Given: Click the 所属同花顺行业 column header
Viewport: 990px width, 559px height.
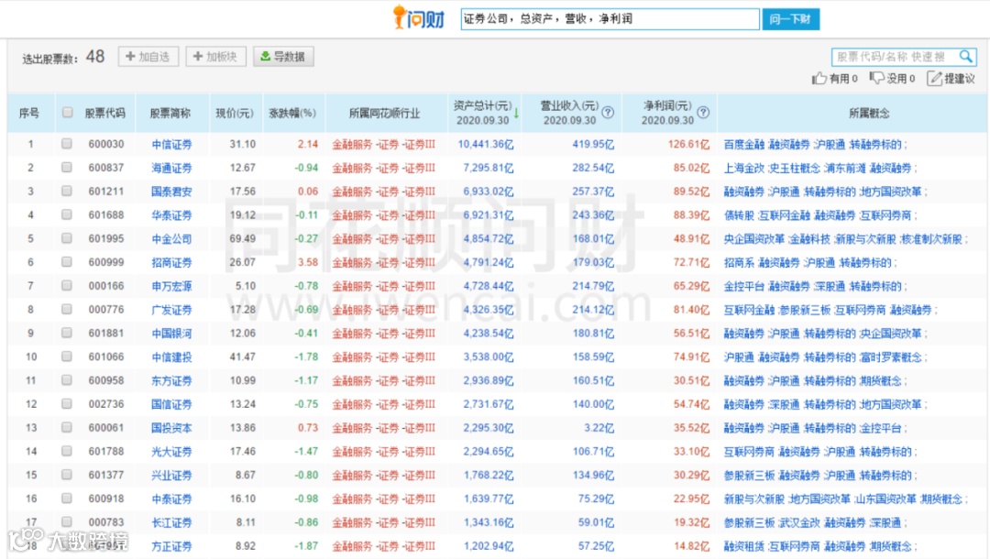Looking at the screenshot, I should [384, 113].
